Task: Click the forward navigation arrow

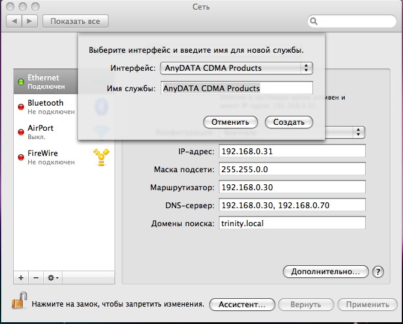Action: tap(30, 21)
